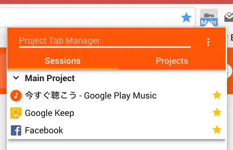
Task: Click the inbox checkmark extension icon
Action: point(229,17)
